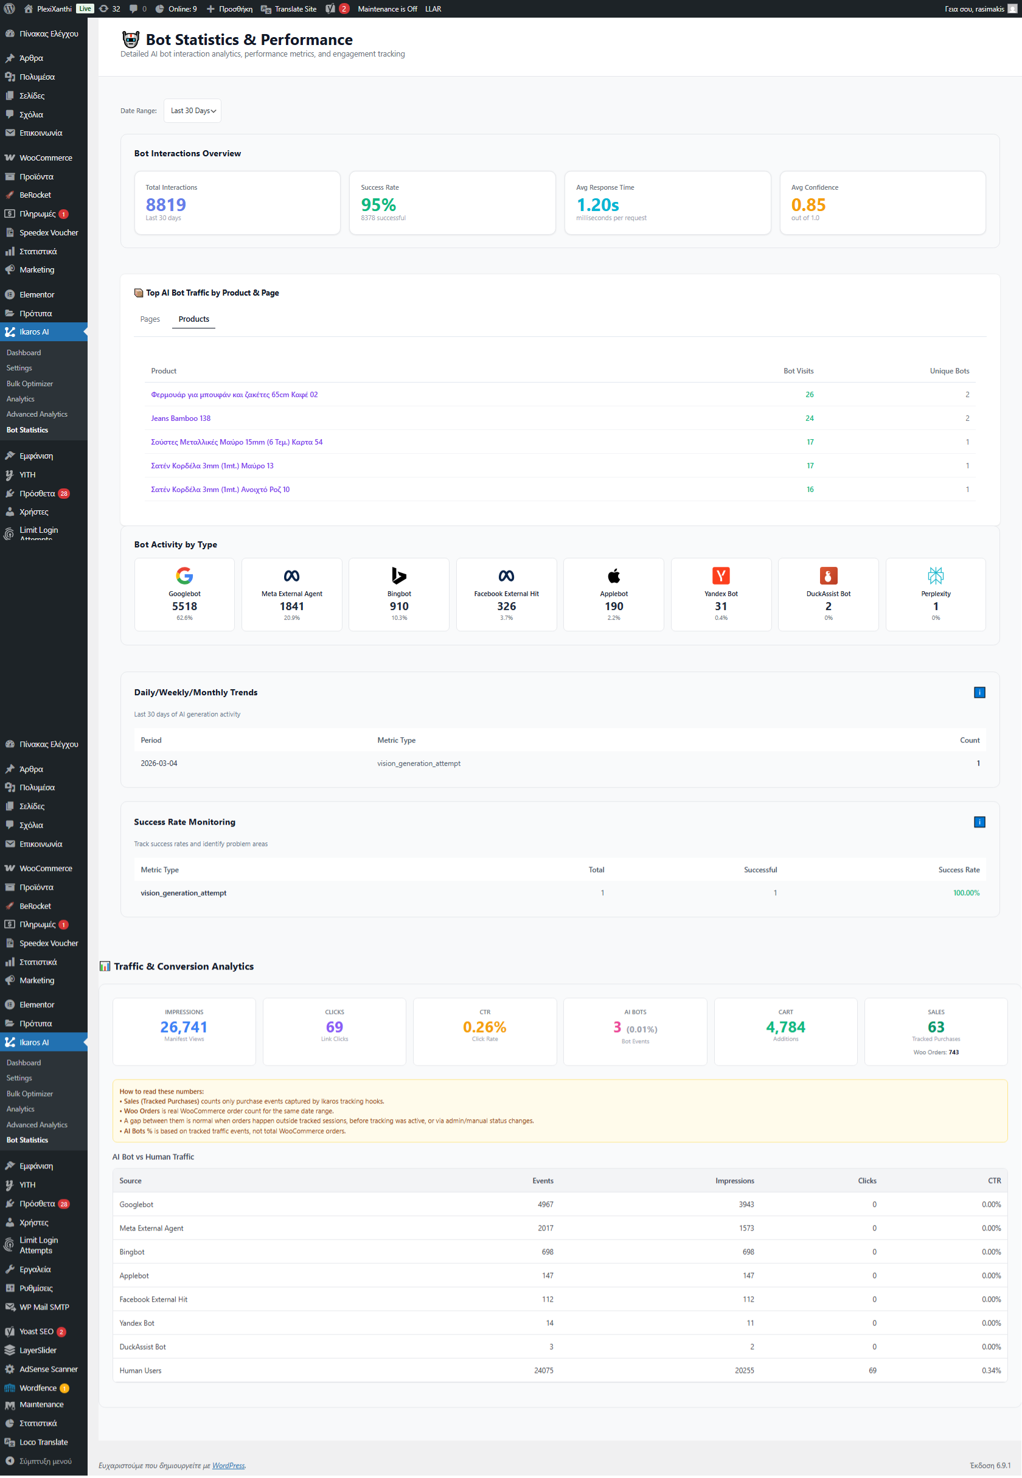Click the Applebot icon under Bot Activity
Screen dimensions: 1022x1478
613,575
